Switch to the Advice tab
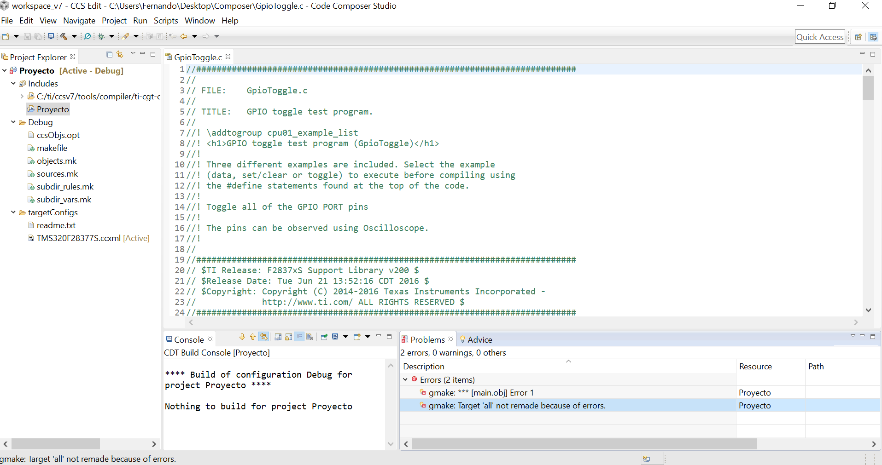Image resolution: width=882 pixels, height=465 pixels. (x=476, y=339)
